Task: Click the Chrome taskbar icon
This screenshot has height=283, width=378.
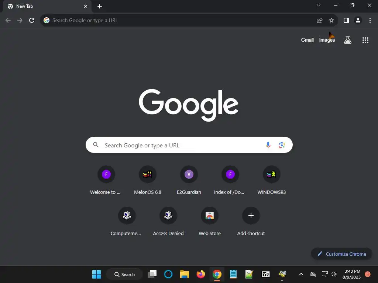Action: 217,274
